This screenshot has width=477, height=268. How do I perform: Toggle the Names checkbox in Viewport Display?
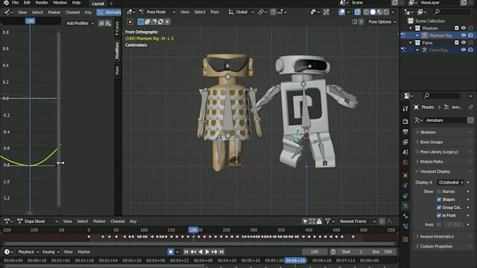pos(438,192)
